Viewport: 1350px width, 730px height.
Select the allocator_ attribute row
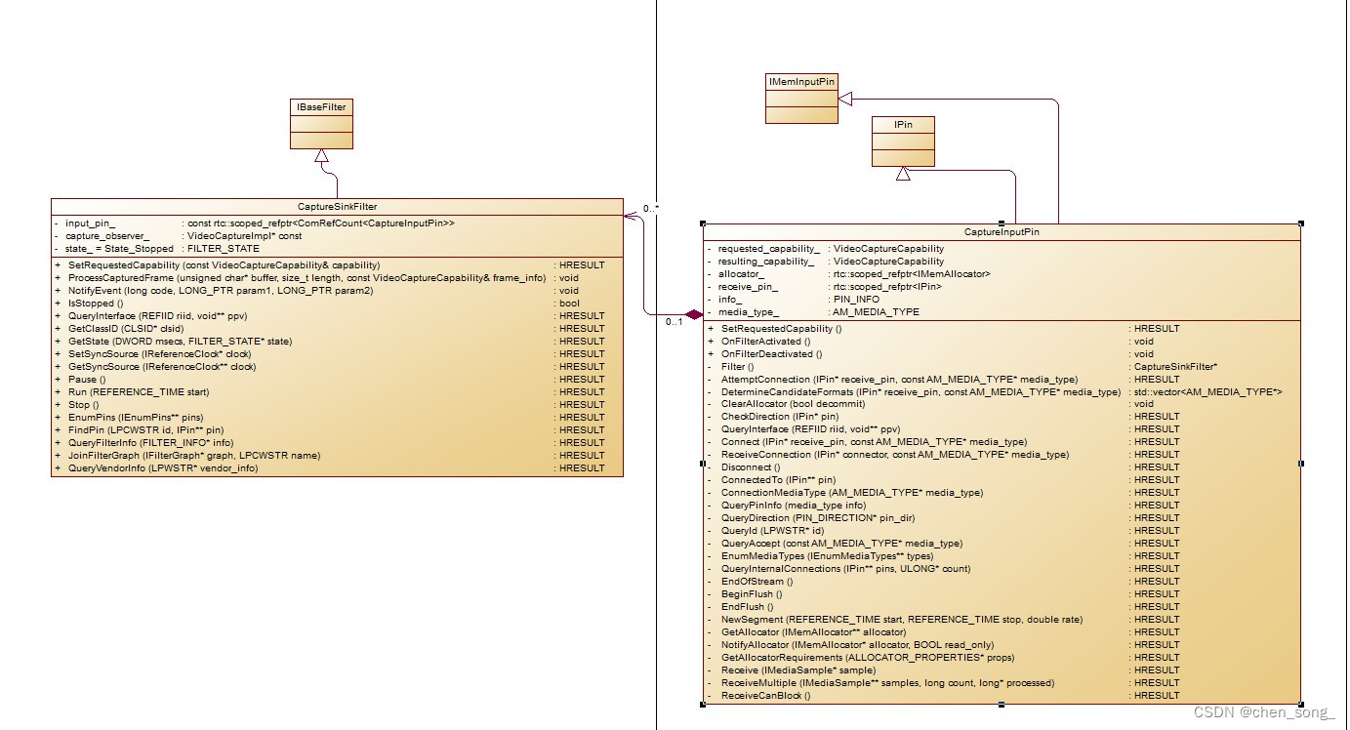tap(1002, 274)
